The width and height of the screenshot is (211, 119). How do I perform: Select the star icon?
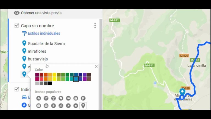(x=76, y=106)
